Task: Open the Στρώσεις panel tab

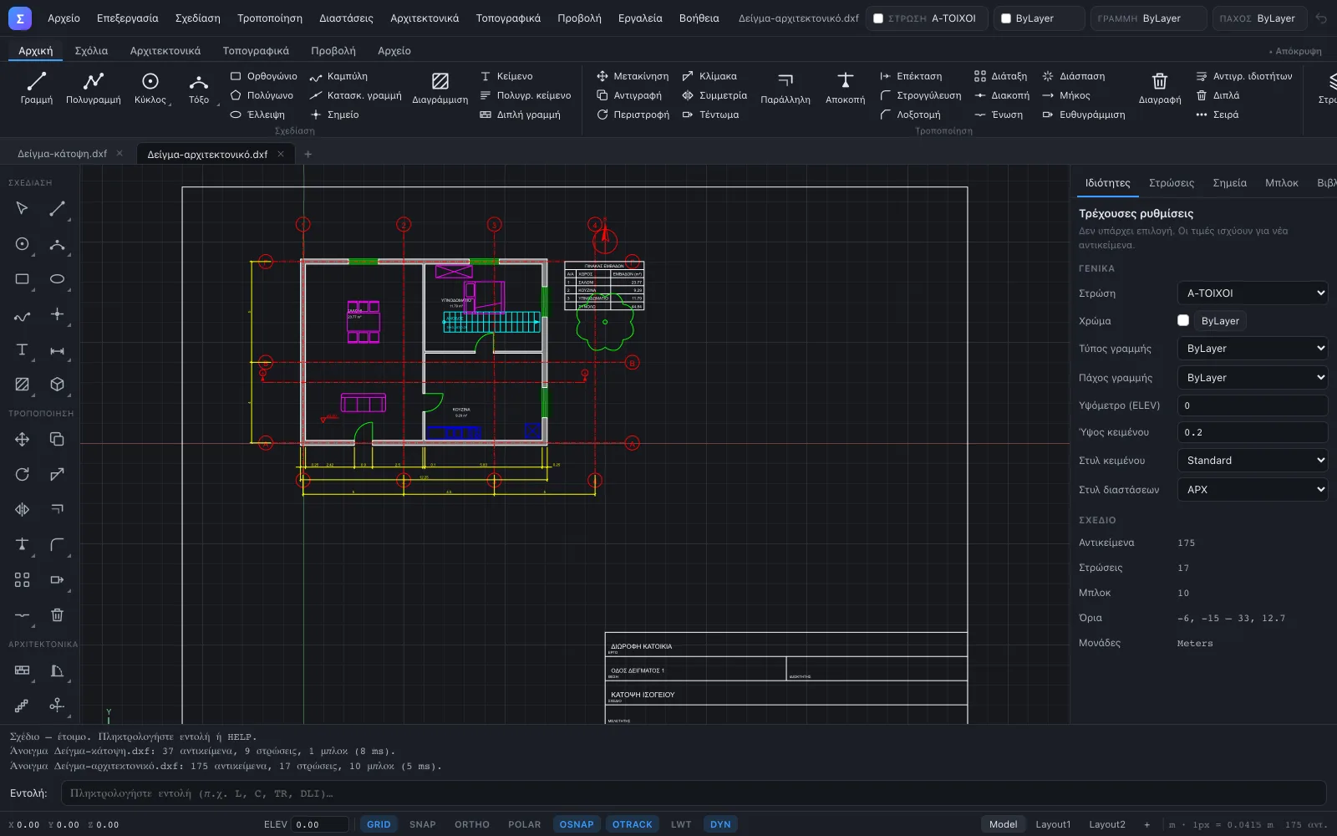Action: [x=1172, y=183]
